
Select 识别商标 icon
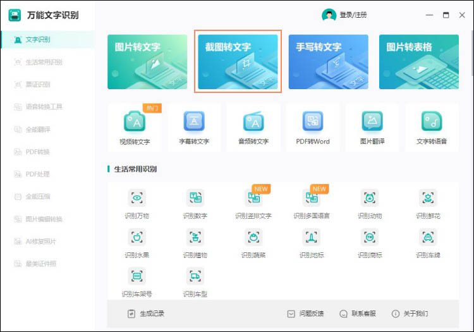click(370, 237)
